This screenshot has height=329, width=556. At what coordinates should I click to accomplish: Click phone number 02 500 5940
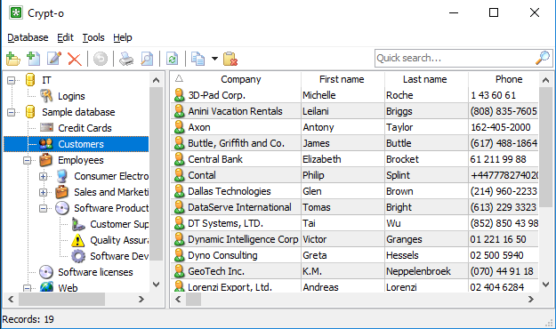[x=496, y=255]
